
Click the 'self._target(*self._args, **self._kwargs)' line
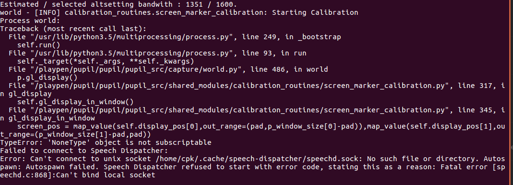pos(106,61)
